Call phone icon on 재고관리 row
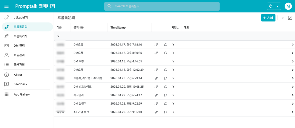The width and height of the screenshot is (295, 128). 156,95
